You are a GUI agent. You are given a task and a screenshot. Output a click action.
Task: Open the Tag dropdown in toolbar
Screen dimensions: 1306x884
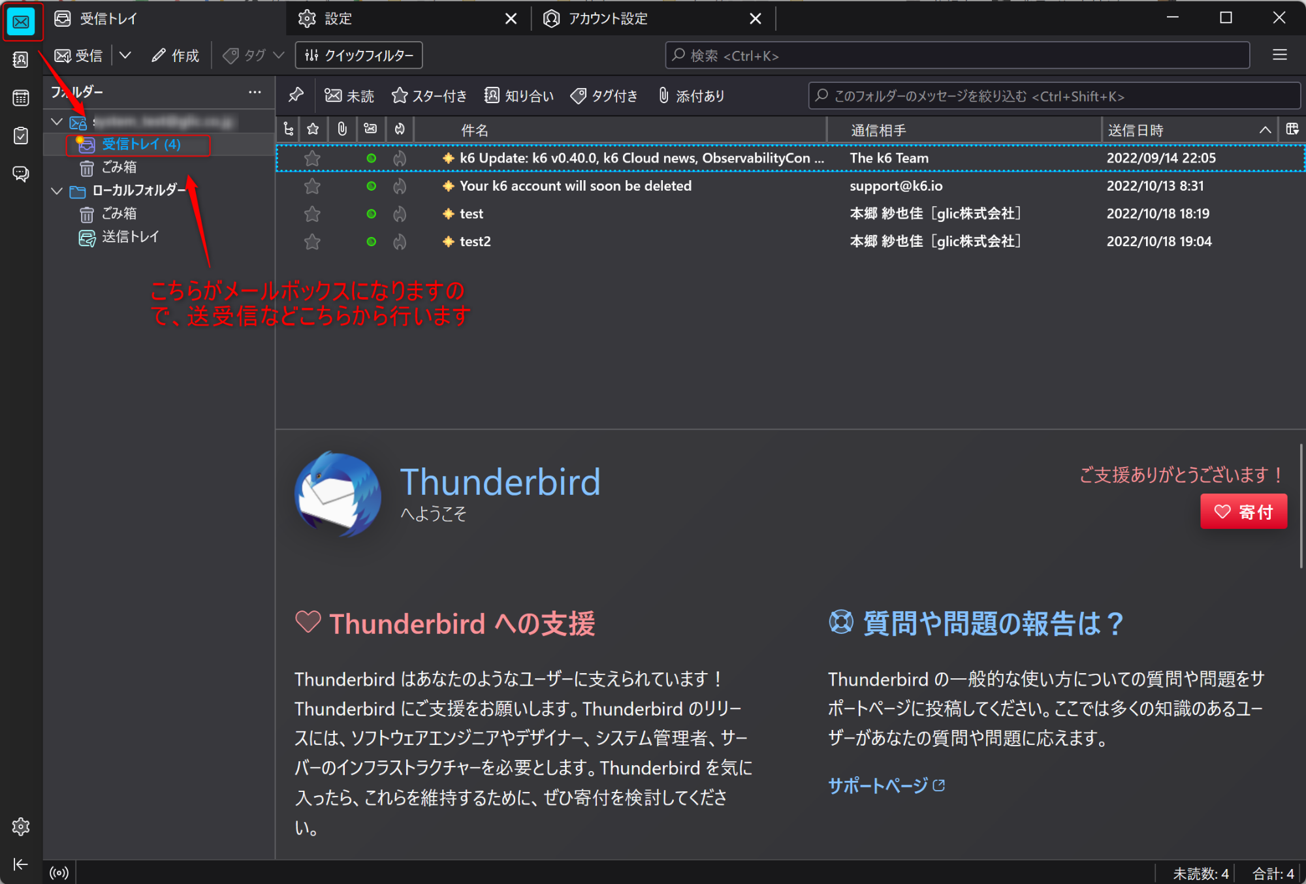point(253,55)
